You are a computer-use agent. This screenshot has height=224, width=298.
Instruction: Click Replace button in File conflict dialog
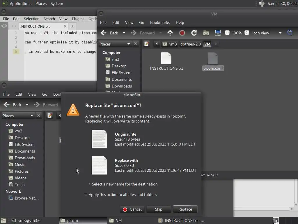pos(185,209)
